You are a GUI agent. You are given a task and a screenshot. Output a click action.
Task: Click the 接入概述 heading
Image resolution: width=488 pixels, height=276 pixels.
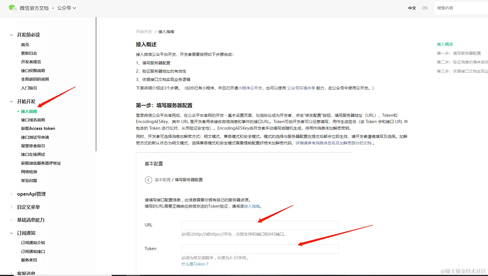coord(146,44)
